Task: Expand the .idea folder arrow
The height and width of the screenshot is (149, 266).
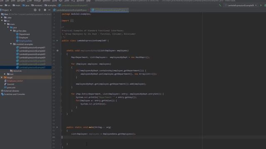Action: coord(2,17)
